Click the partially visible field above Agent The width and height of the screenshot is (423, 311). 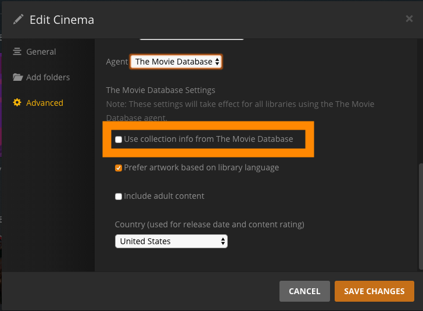coord(192,38)
